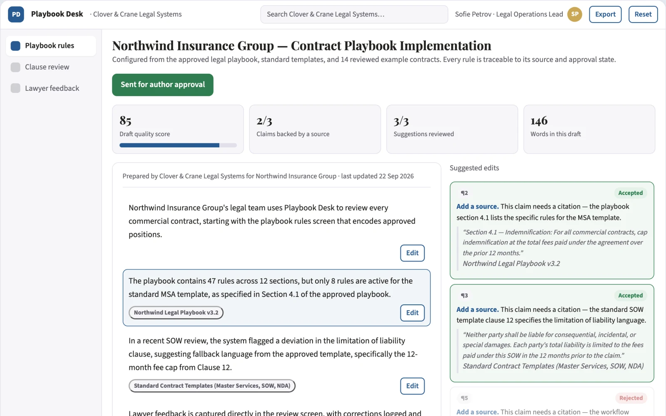Click the Sofie Petrov user label

tap(509, 14)
